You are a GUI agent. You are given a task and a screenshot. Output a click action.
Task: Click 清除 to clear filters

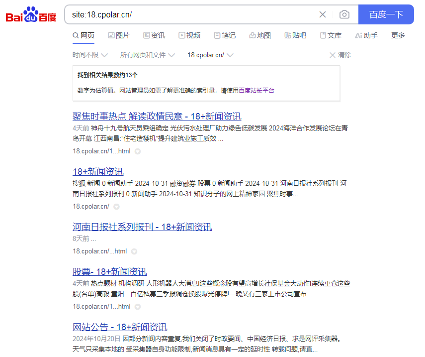[340, 55]
